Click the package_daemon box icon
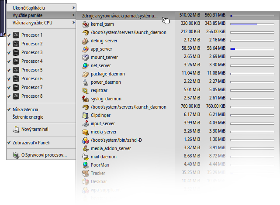280x205 pixels. 86,74
